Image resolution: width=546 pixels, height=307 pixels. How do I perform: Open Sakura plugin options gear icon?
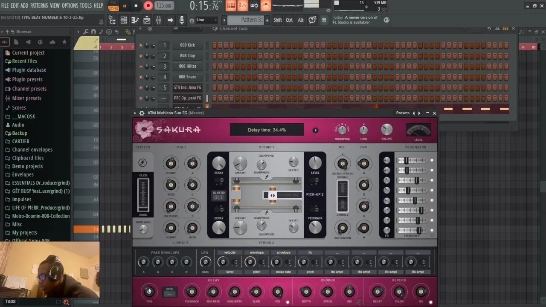click(142, 113)
